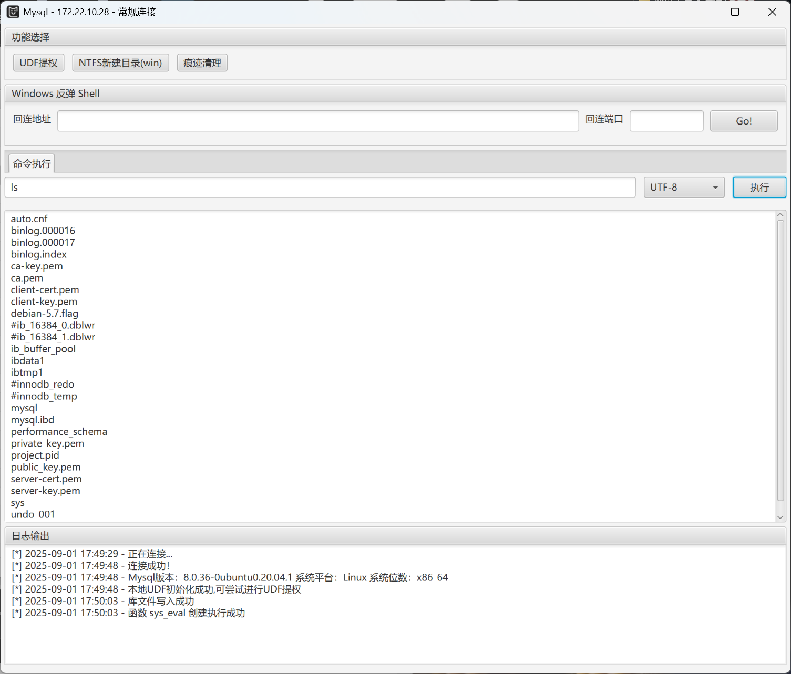
Task: Click the UDF提权 button
Action: [x=38, y=63]
